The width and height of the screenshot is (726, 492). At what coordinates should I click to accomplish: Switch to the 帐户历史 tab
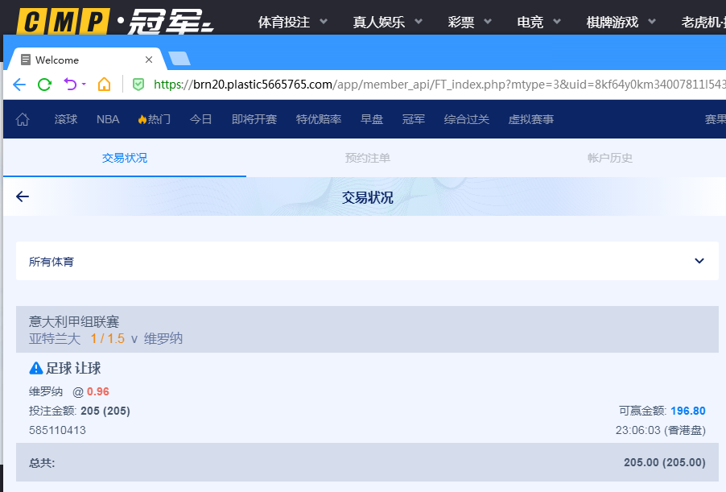point(609,158)
